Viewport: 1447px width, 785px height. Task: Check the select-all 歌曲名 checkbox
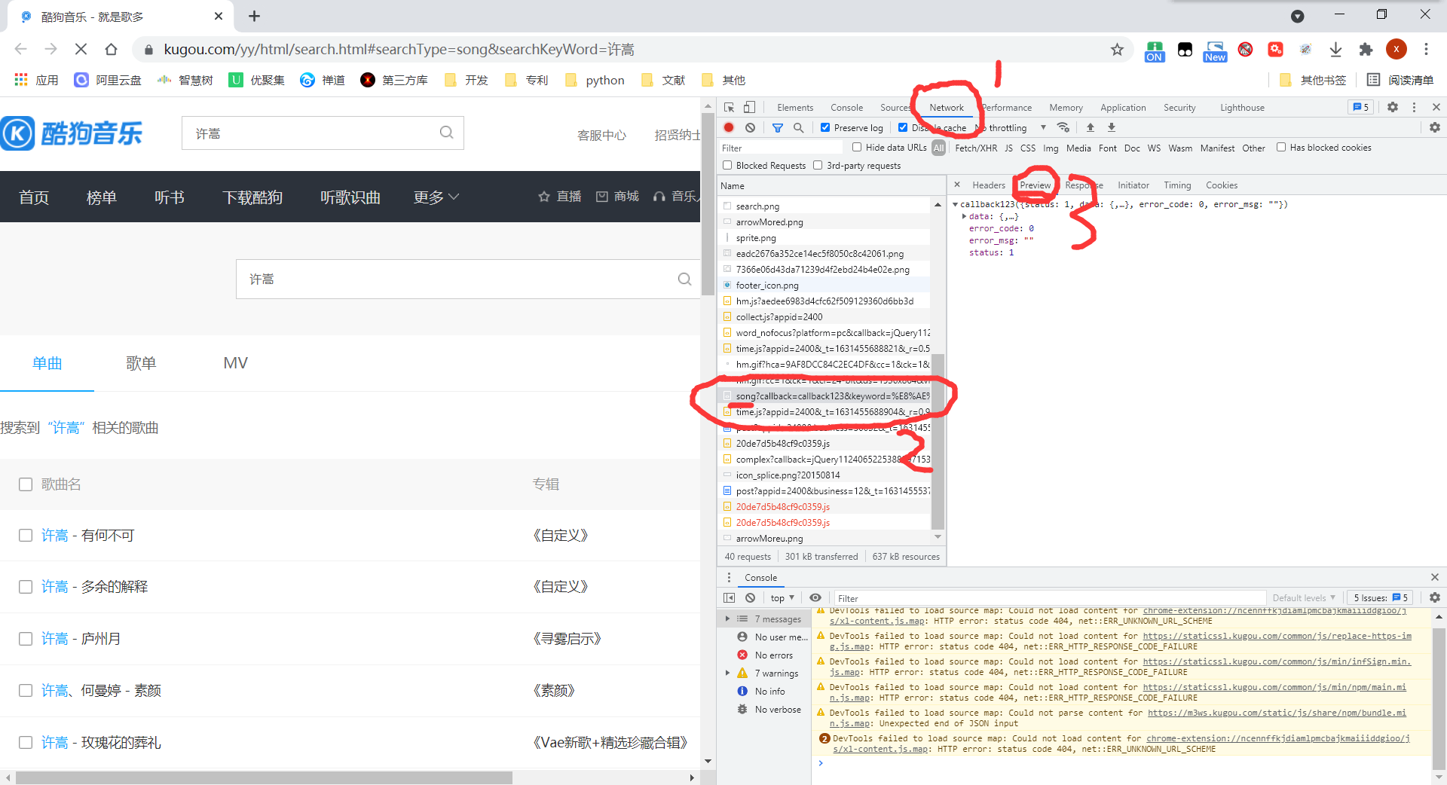click(x=26, y=484)
